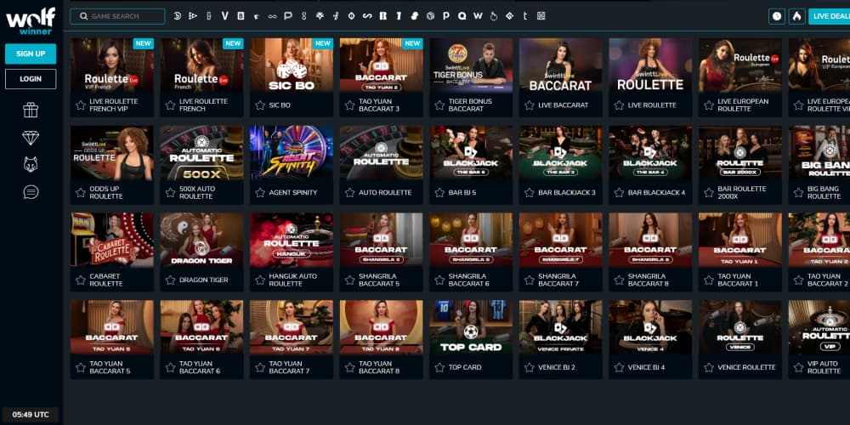
Task: Click the 'TAO YUAN BACCARAT 6' title text
Action: 200,367
